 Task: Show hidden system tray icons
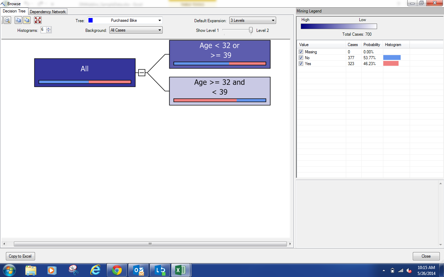(384, 270)
